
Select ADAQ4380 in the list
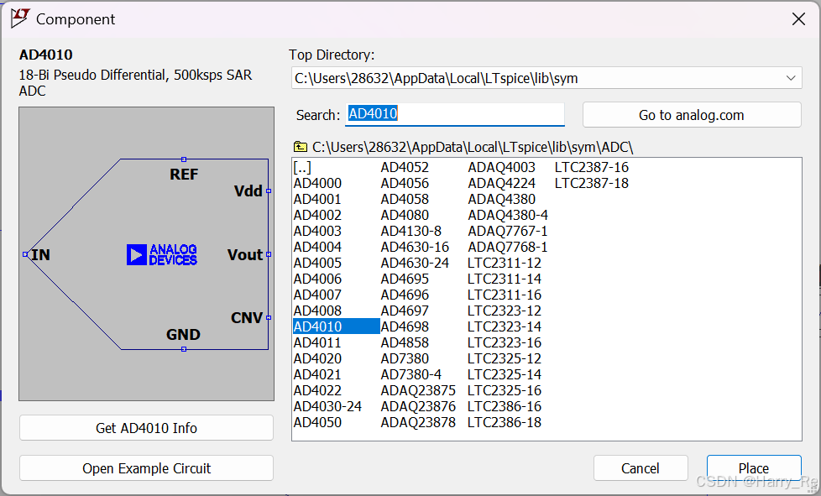pyautogui.click(x=502, y=200)
